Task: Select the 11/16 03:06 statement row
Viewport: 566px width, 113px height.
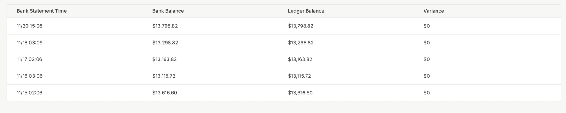Action: tap(29, 76)
